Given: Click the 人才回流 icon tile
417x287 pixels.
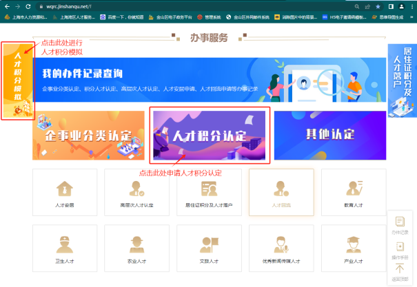Looking at the screenshot, I should tap(281, 192).
